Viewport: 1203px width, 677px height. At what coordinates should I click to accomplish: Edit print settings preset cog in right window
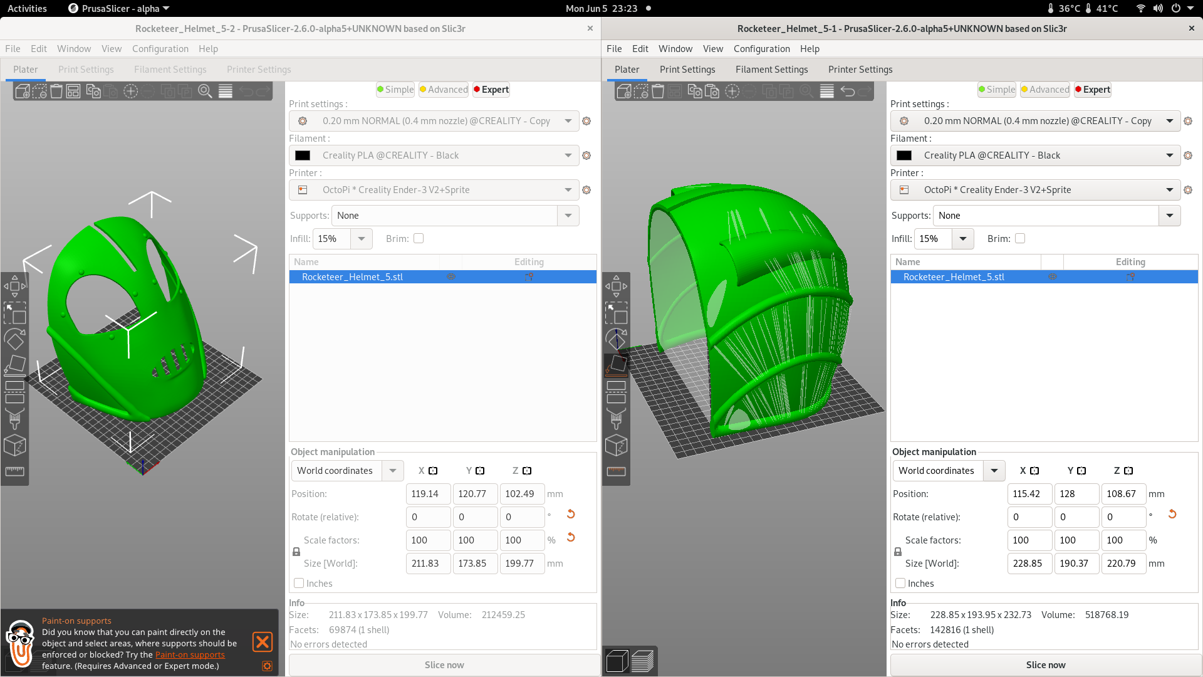point(1188,121)
